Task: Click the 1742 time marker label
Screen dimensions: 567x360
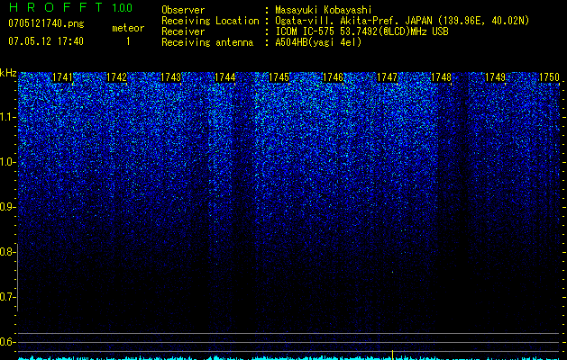Action: tap(116, 77)
